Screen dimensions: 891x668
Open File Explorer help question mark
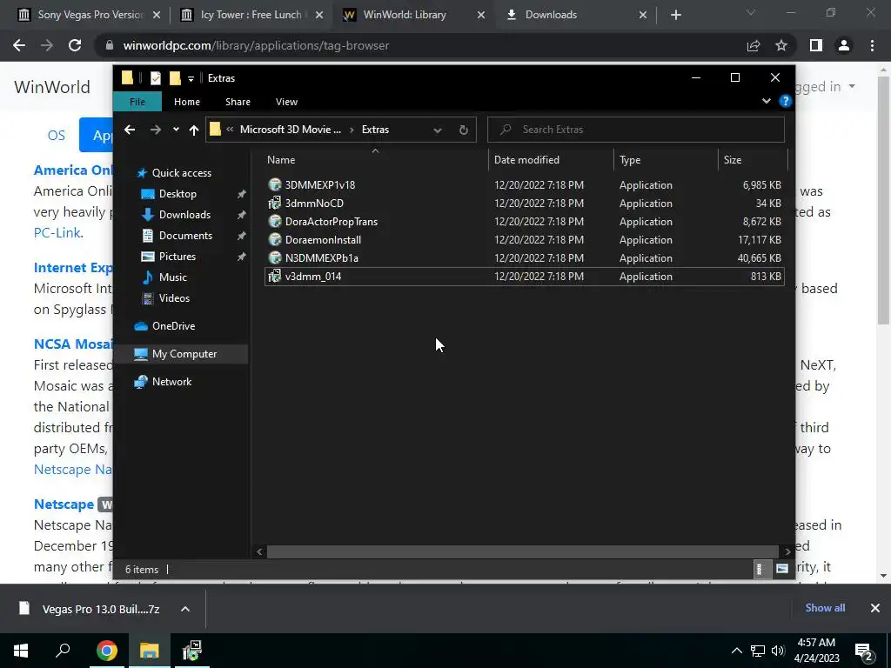[x=786, y=101]
